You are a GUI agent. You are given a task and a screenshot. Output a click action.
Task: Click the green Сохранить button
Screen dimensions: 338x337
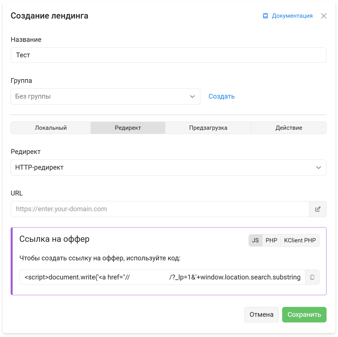click(304, 315)
